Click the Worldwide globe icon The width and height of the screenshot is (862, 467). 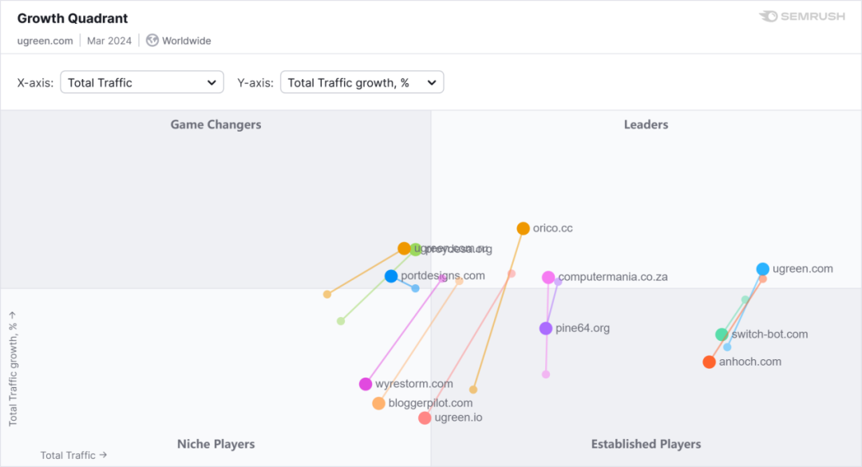(152, 41)
